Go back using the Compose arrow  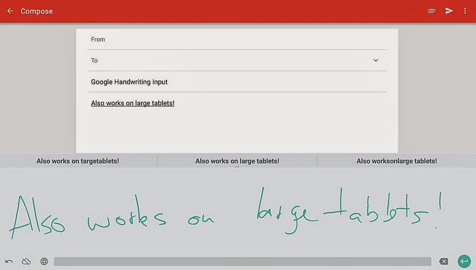(10, 11)
